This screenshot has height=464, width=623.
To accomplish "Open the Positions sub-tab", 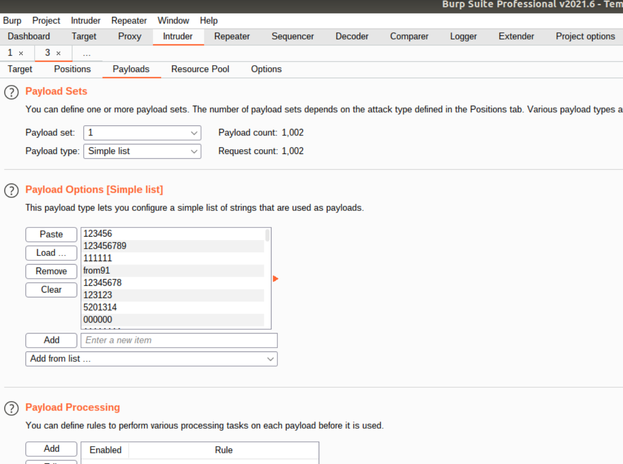I will (x=72, y=70).
